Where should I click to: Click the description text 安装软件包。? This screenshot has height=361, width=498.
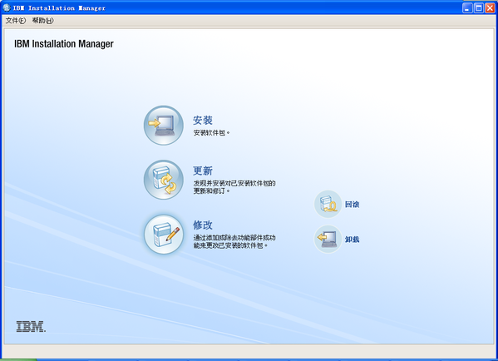point(211,132)
